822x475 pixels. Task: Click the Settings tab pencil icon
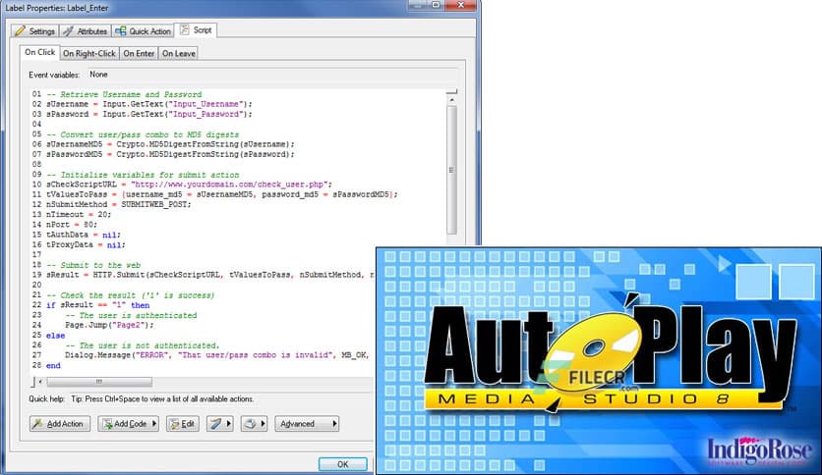pyautogui.click(x=21, y=30)
